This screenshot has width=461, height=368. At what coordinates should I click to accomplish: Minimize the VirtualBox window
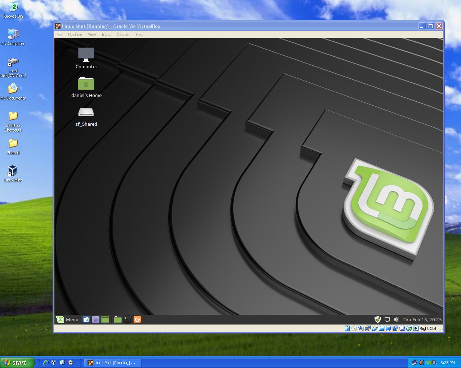click(x=422, y=26)
